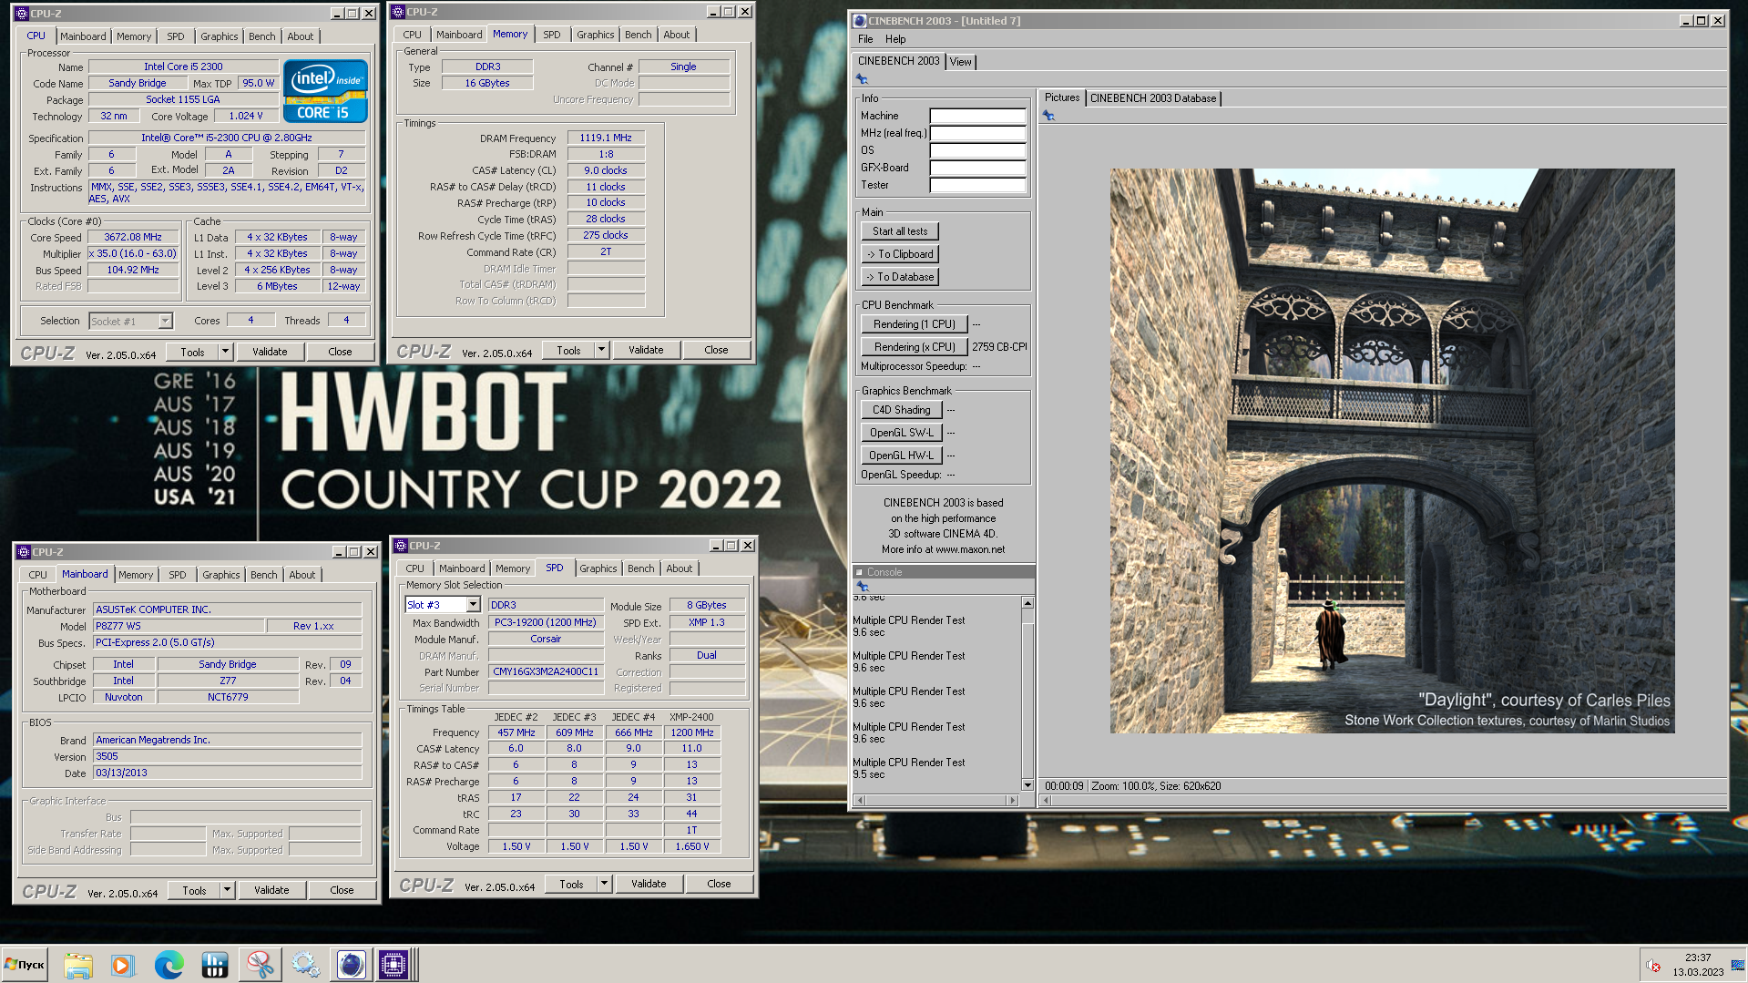Click into the OS input field
The height and width of the screenshot is (983, 1748).
[977, 150]
